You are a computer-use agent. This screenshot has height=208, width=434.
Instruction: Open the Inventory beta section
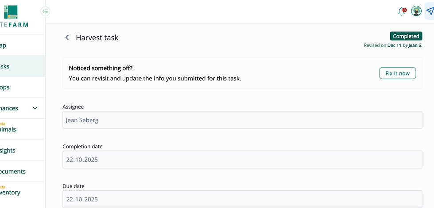click(x=10, y=192)
